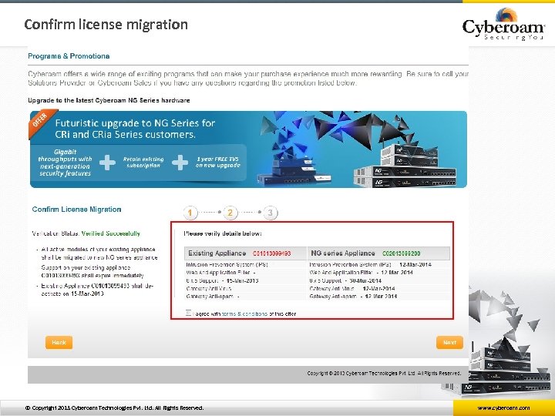555x416 pixels.
Task: Click the green NG appliance serial number
Action: pos(402,253)
